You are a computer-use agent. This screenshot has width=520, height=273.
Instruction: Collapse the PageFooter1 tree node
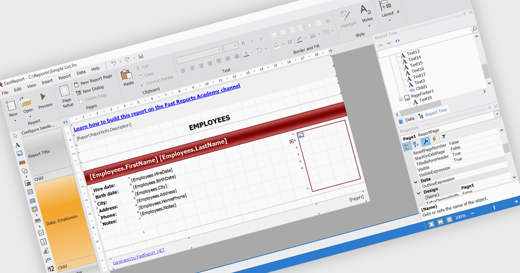400,99
